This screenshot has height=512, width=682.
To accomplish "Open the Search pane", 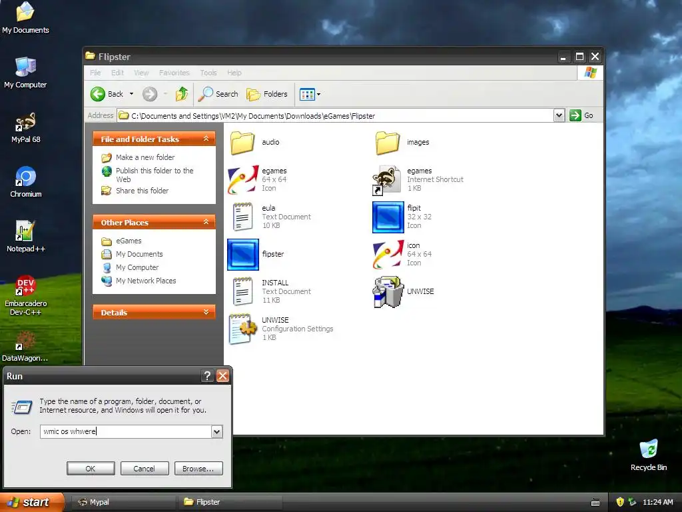I will point(218,93).
